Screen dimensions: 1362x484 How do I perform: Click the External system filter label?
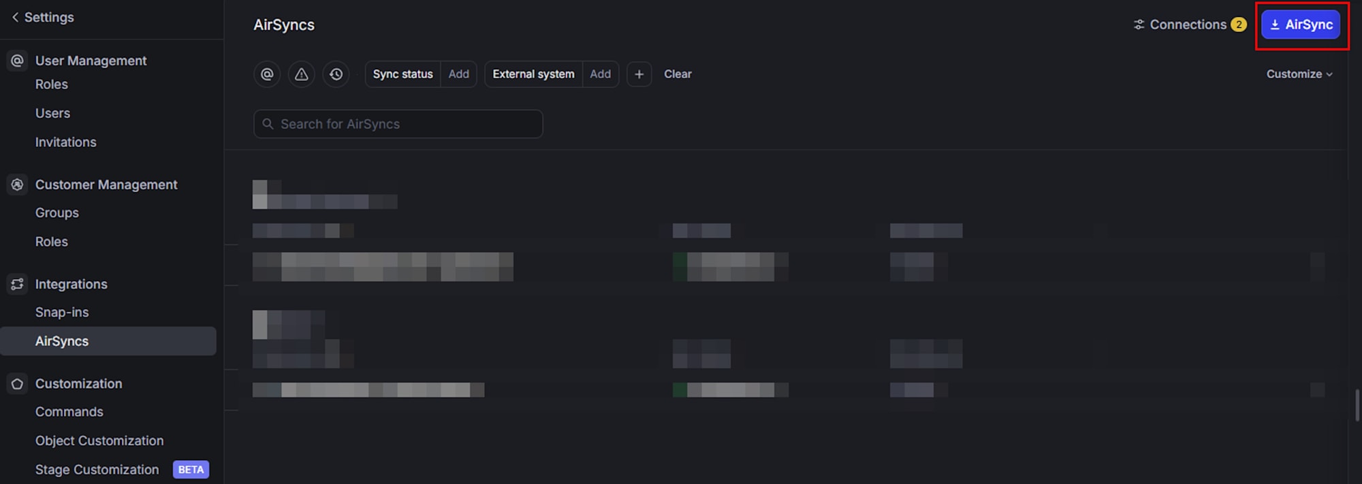(x=533, y=74)
